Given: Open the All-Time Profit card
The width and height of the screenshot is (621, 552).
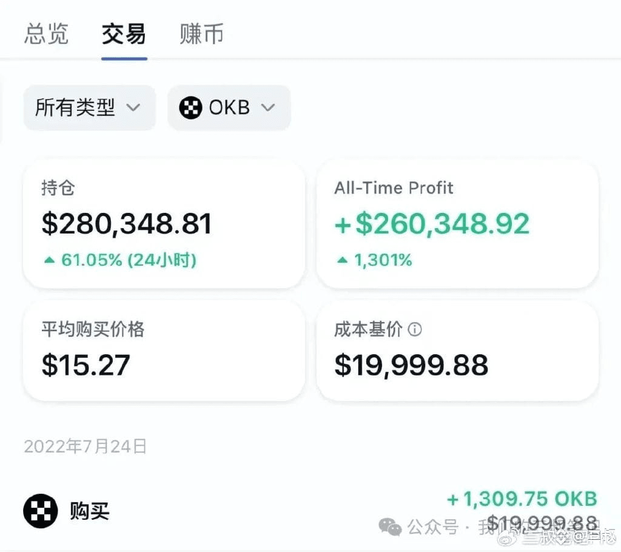Looking at the screenshot, I should (457, 224).
